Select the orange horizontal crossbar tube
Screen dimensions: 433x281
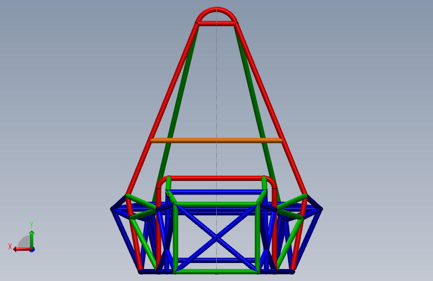[x=217, y=140]
